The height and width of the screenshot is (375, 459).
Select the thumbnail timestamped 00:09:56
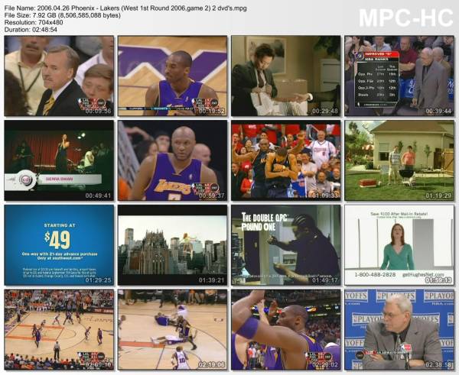[x=59, y=76]
